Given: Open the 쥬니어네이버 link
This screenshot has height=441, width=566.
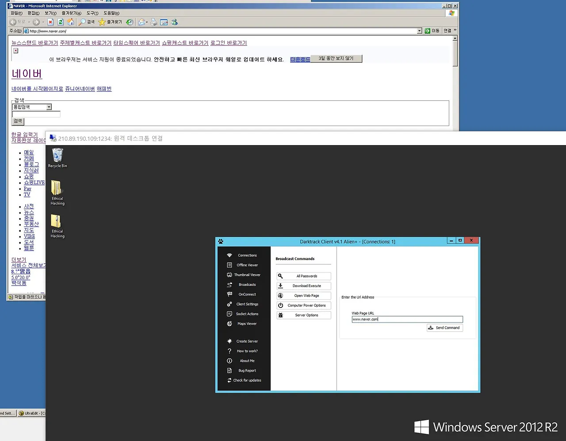Looking at the screenshot, I should 80,89.
